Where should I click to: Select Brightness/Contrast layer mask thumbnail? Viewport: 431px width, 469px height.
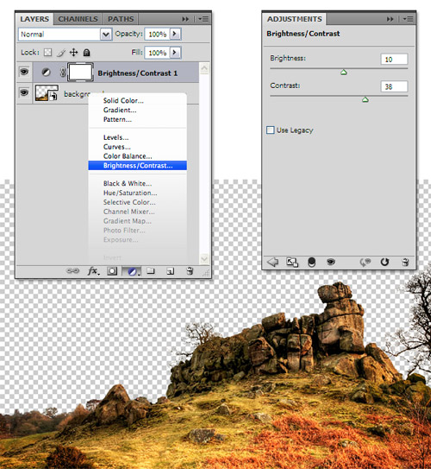80,72
